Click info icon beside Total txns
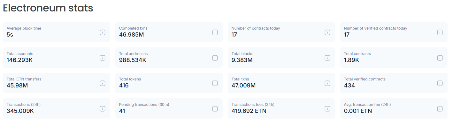The height and width of the screenshot is (124, 453). [x=327, y=83]
